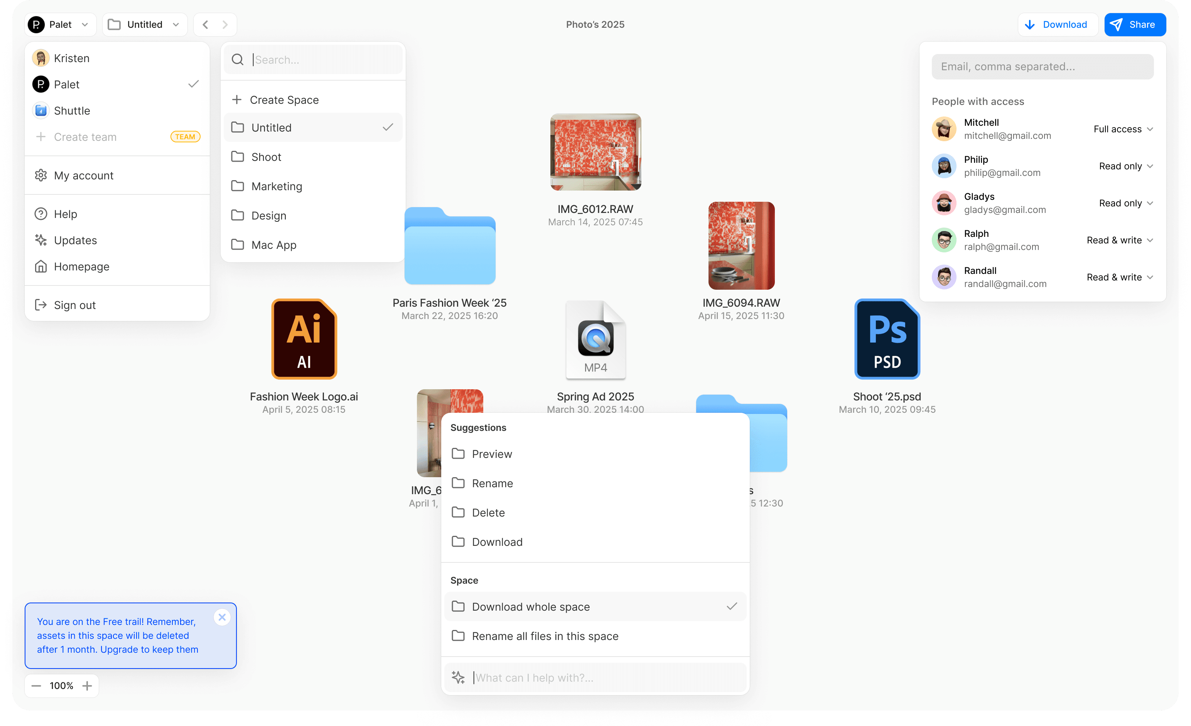The width and height of the screenshot is (1191, 726).
Task: Dismiss the Free trial notice
Action: point(222,617)
